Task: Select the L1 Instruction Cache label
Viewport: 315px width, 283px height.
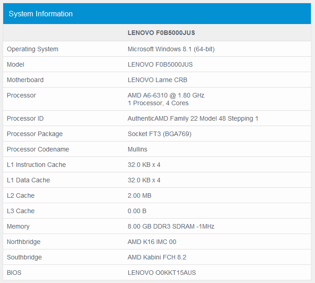Action: (36, 165)
